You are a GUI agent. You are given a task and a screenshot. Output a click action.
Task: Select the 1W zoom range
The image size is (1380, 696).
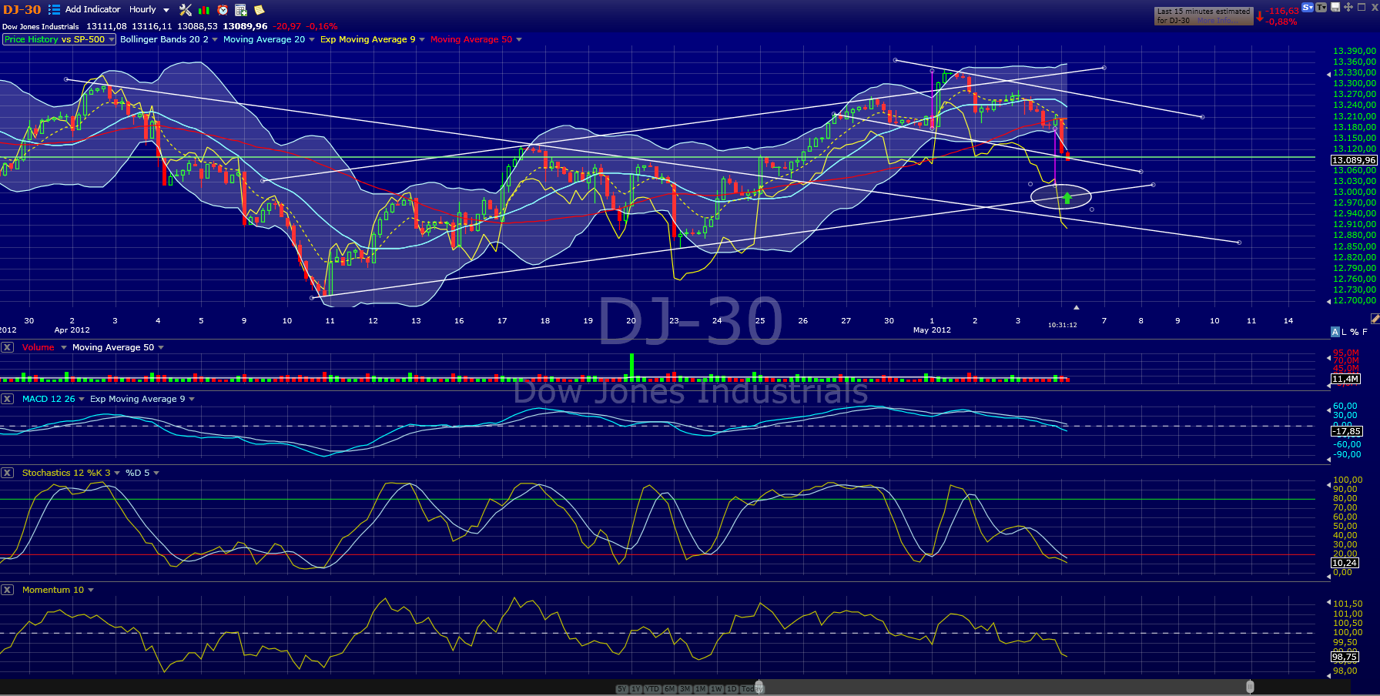click(717, 689)
